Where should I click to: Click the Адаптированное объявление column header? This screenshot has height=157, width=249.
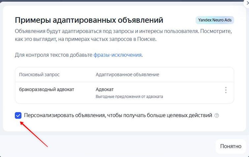(x=127, y=75)
